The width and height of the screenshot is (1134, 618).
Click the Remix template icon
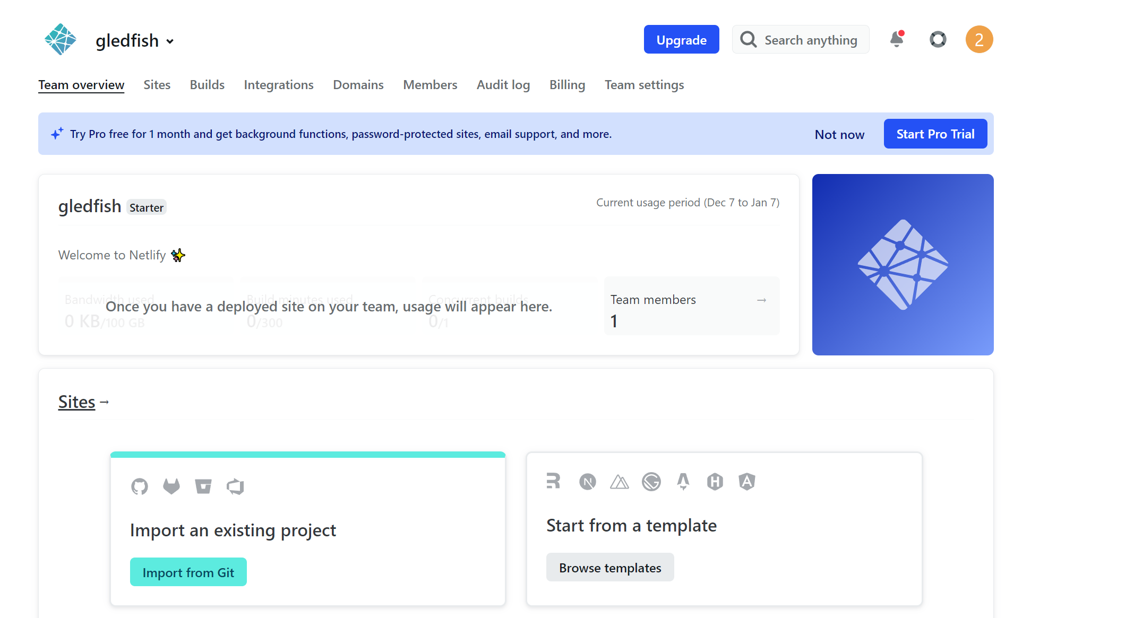[553, 481]
